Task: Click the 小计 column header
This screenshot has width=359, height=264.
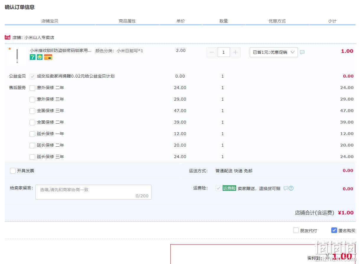Action: (x=332, y=21)
